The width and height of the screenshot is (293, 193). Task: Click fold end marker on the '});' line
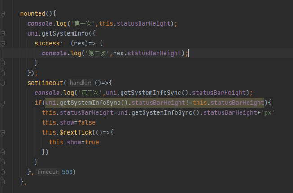pos(3,73)
